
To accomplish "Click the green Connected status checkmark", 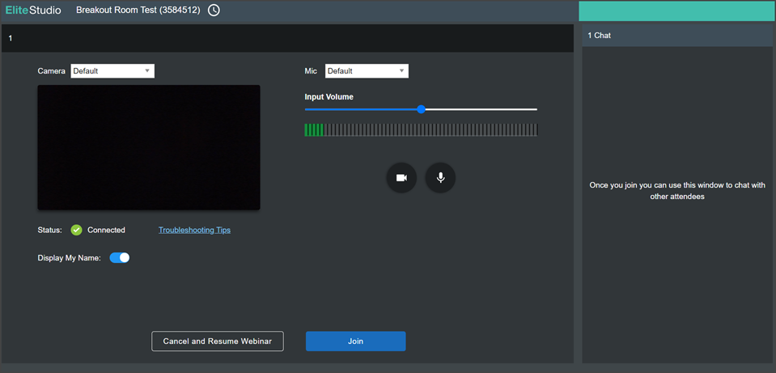I will coord(76,230).
